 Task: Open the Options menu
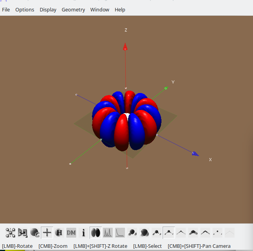(25, 9)
